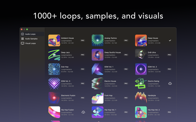
Task: Select the "Hardstyle" title text
Action: (152, 96)
